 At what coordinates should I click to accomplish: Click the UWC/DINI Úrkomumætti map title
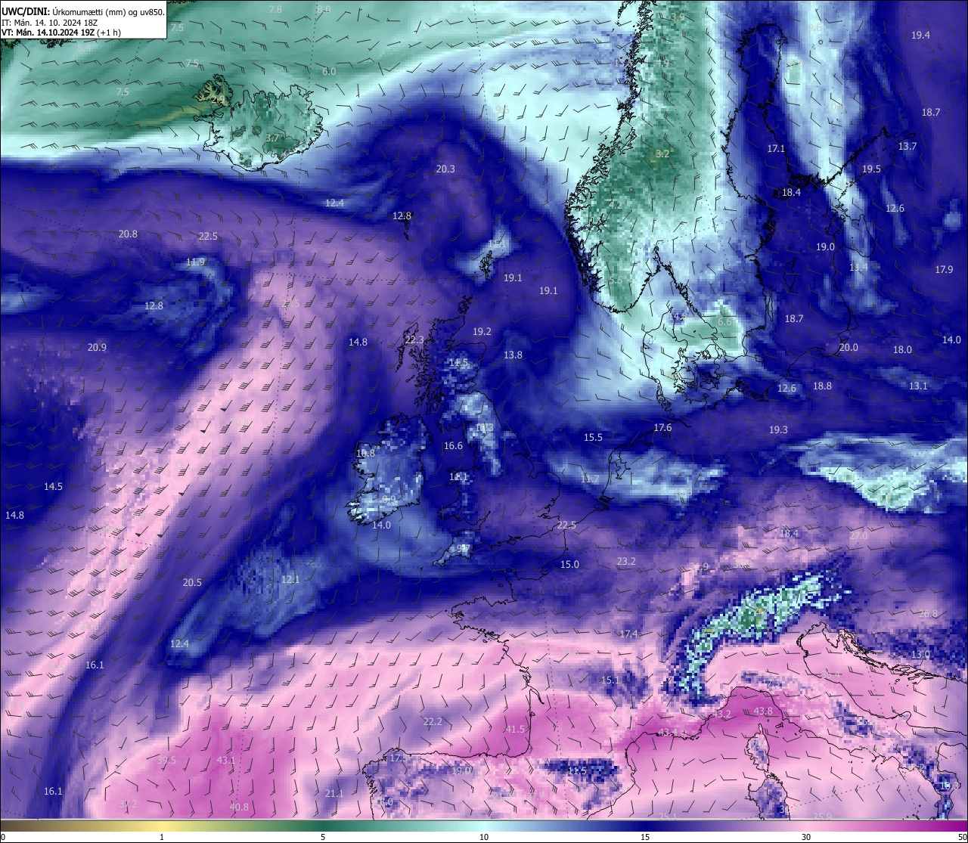click(x=82, y=11)
